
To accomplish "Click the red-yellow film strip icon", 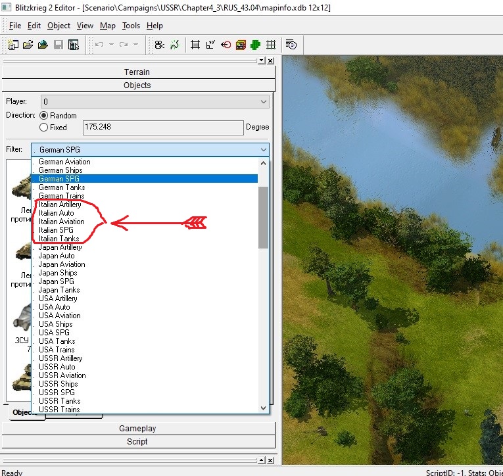I will click(x=241, y=45).
